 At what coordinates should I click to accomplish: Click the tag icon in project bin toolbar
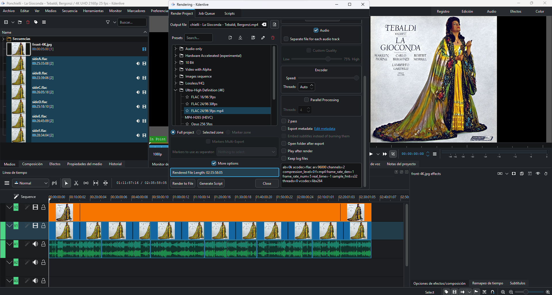tap(36, 22)
